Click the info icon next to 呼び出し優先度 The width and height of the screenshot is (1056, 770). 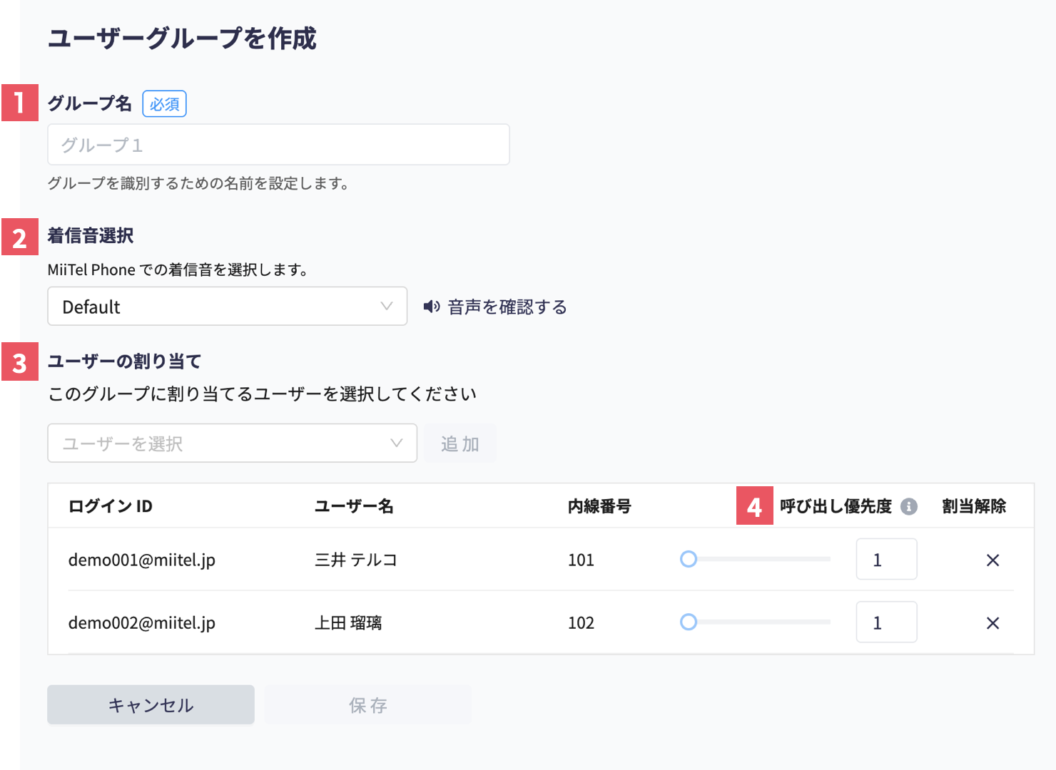908,506
